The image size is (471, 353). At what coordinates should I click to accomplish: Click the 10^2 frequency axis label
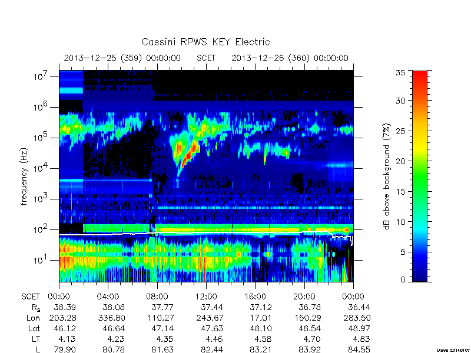(x=40, y=229)
